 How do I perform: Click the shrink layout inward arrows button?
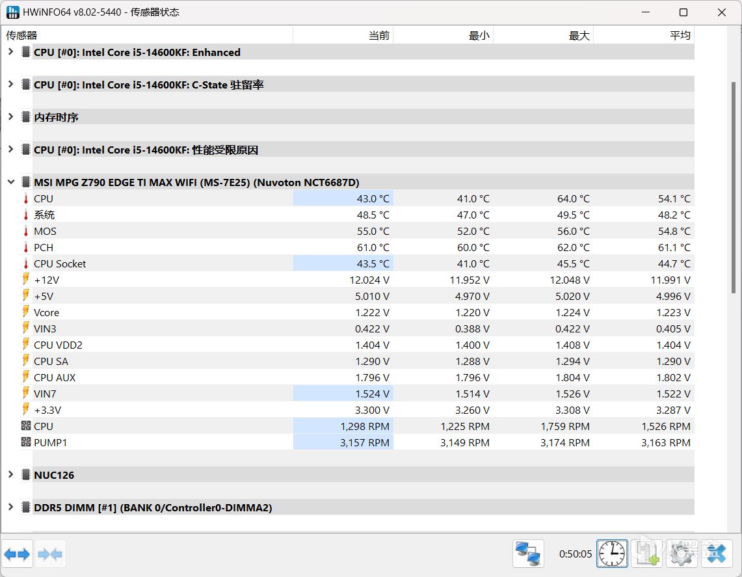click(x=49, y=554)
